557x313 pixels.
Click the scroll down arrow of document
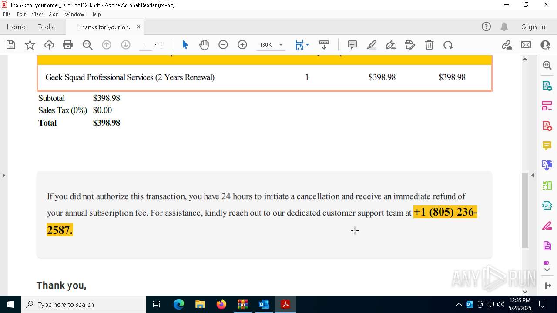(x=525, y=292)
